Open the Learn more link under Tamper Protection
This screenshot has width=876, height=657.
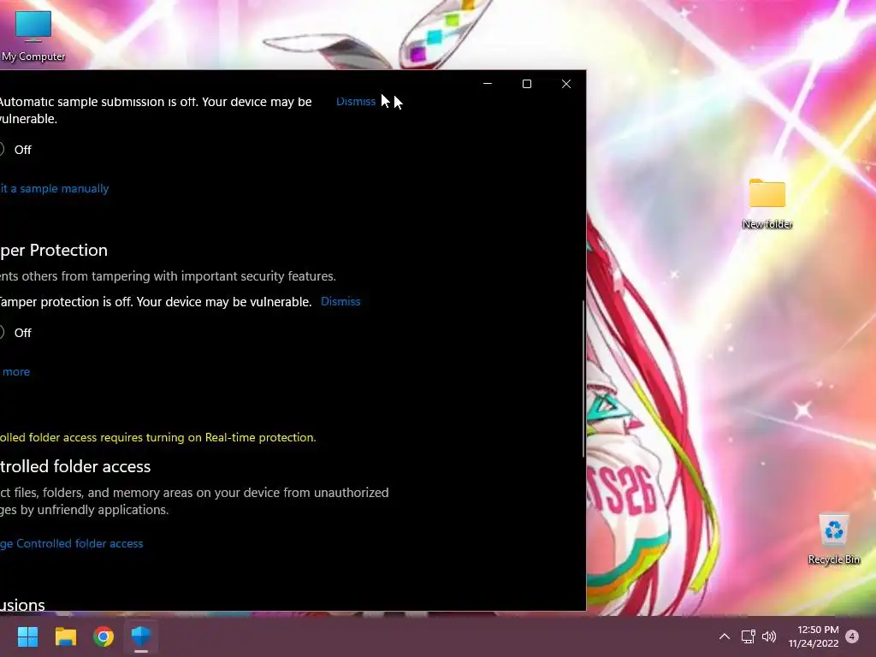coord(15,372)
